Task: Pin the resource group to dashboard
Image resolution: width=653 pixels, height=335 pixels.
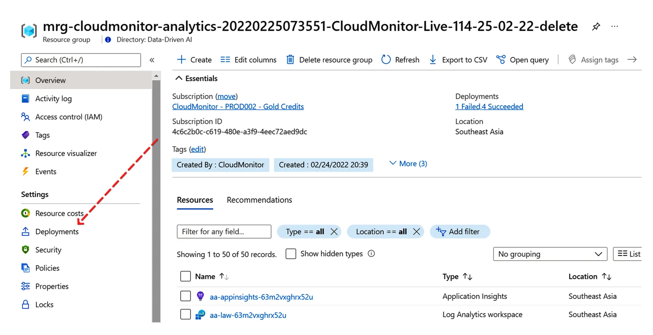Action: pyautogui.click(x=596, y=26)
